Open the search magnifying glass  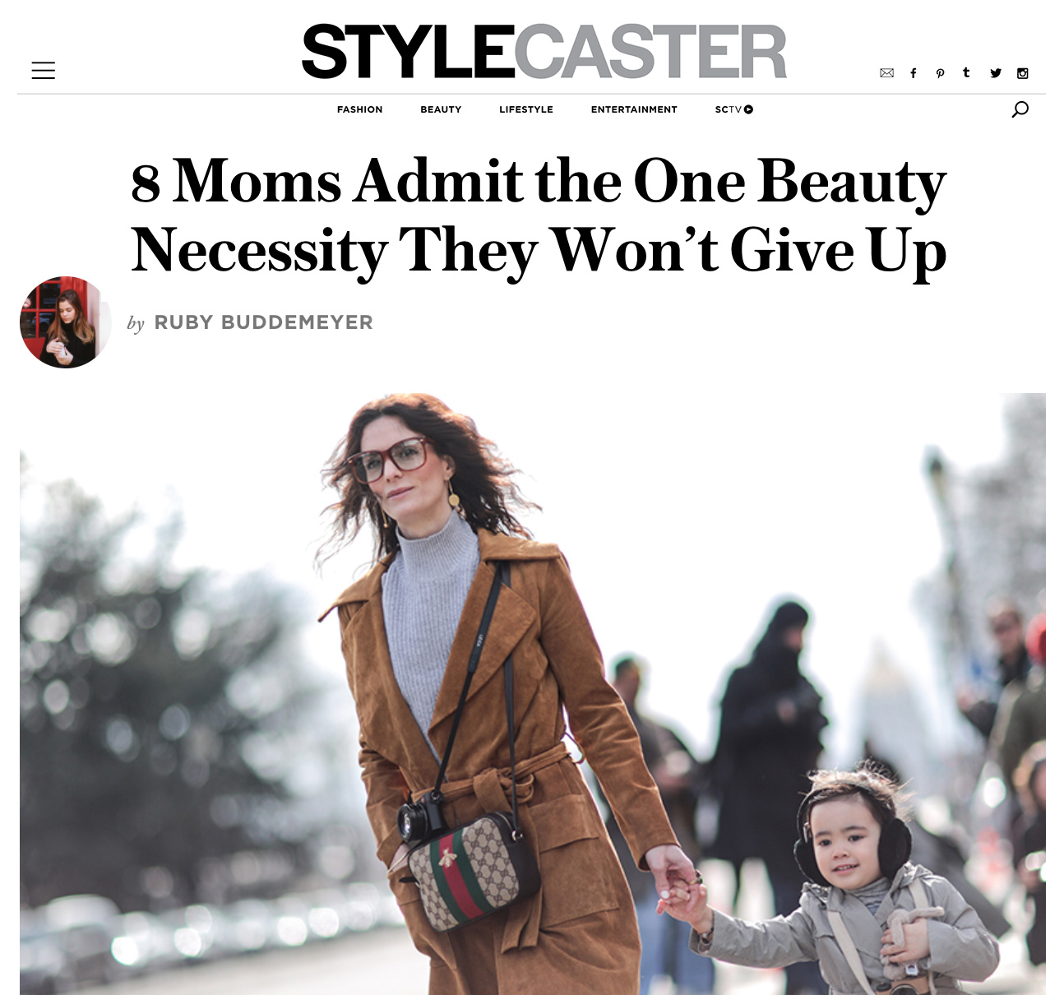[x=1020, y=109]
